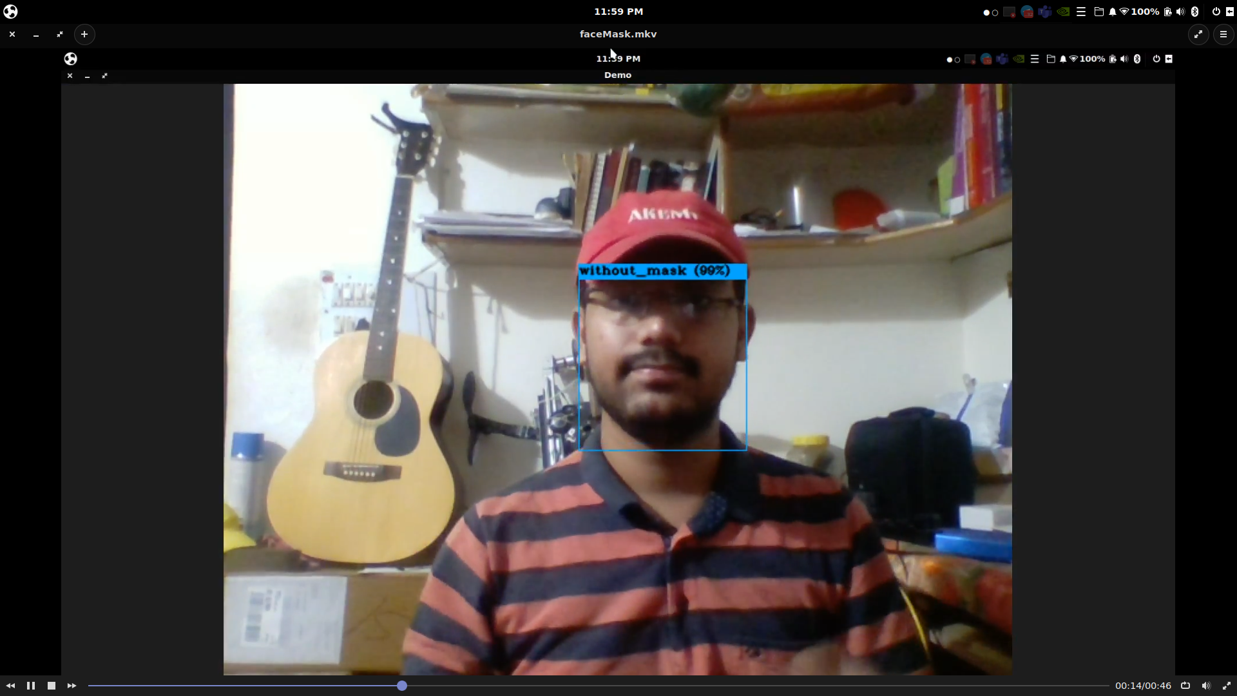Open system tray list menu icon
This screenshot has height=696, width=1237.
coord(1081,12)
